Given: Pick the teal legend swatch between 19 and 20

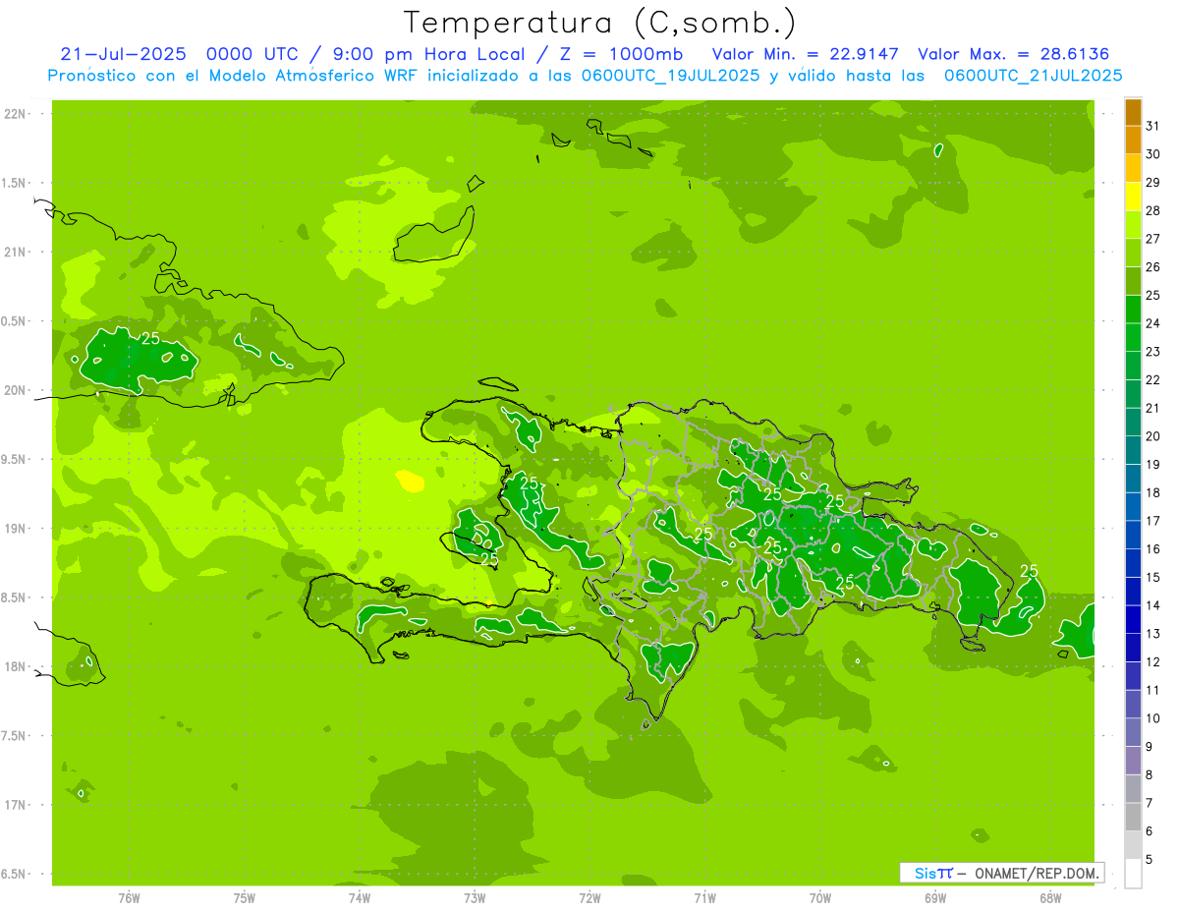Looking at the screenshot, I should point(1133,450).
